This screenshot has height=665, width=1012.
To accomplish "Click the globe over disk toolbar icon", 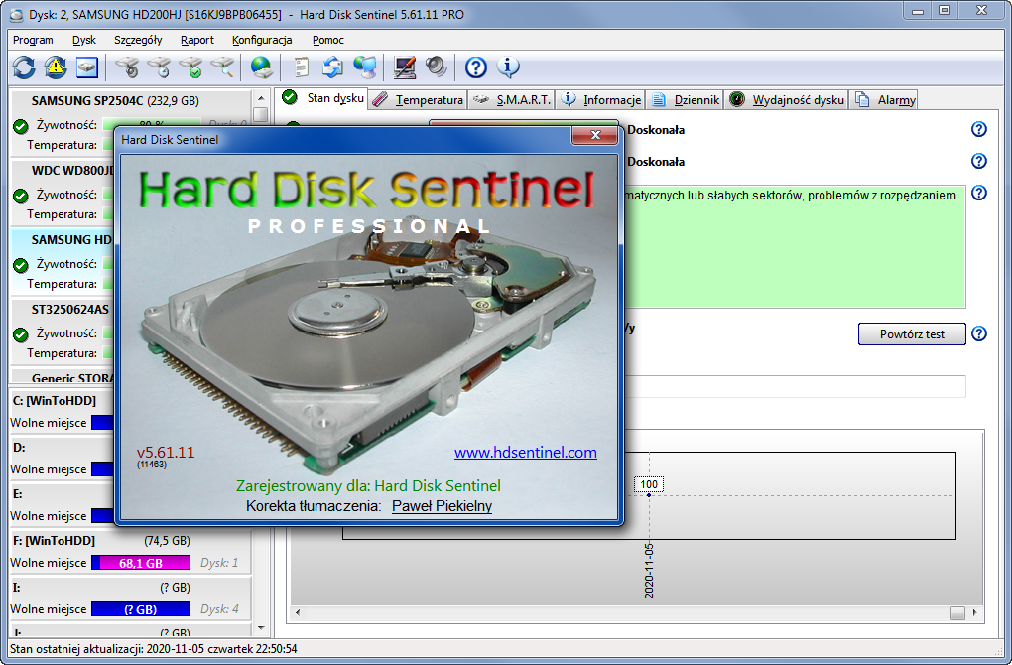I will coord(261,67).
